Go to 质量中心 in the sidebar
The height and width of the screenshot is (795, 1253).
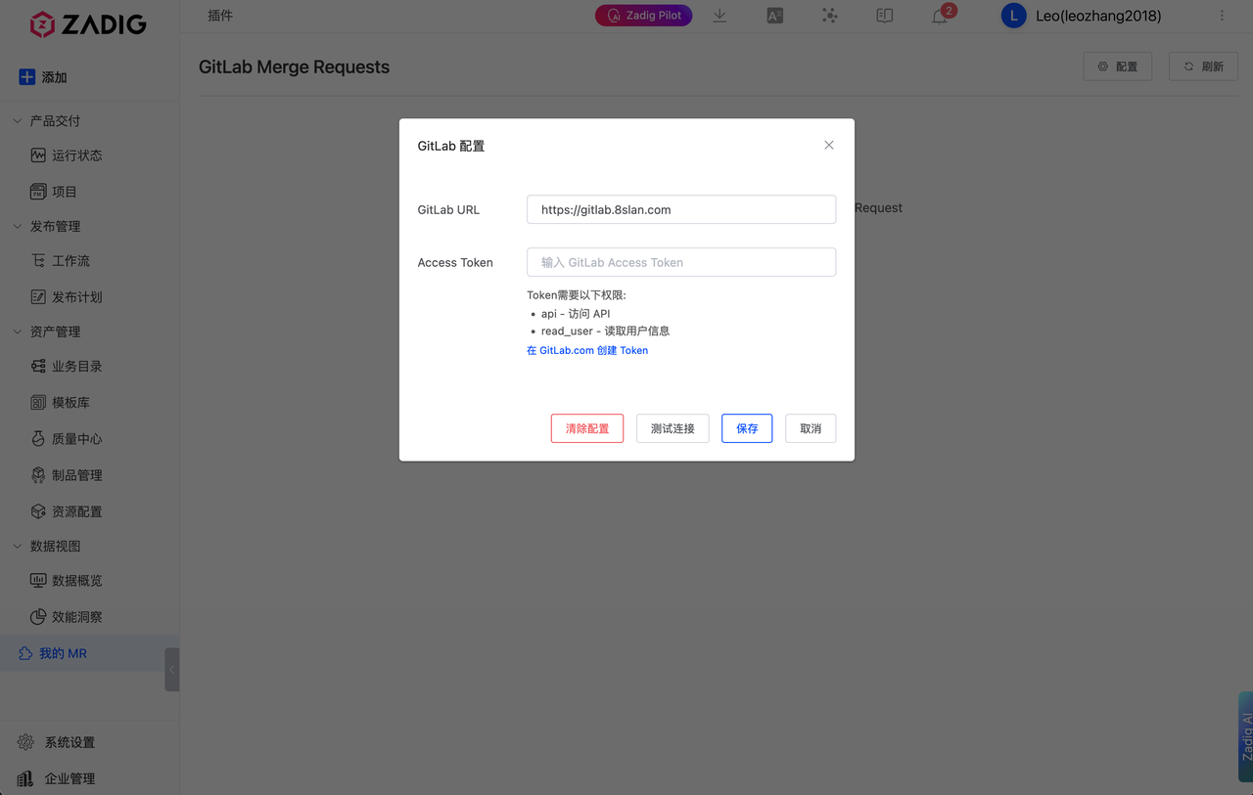click(67, 439)
